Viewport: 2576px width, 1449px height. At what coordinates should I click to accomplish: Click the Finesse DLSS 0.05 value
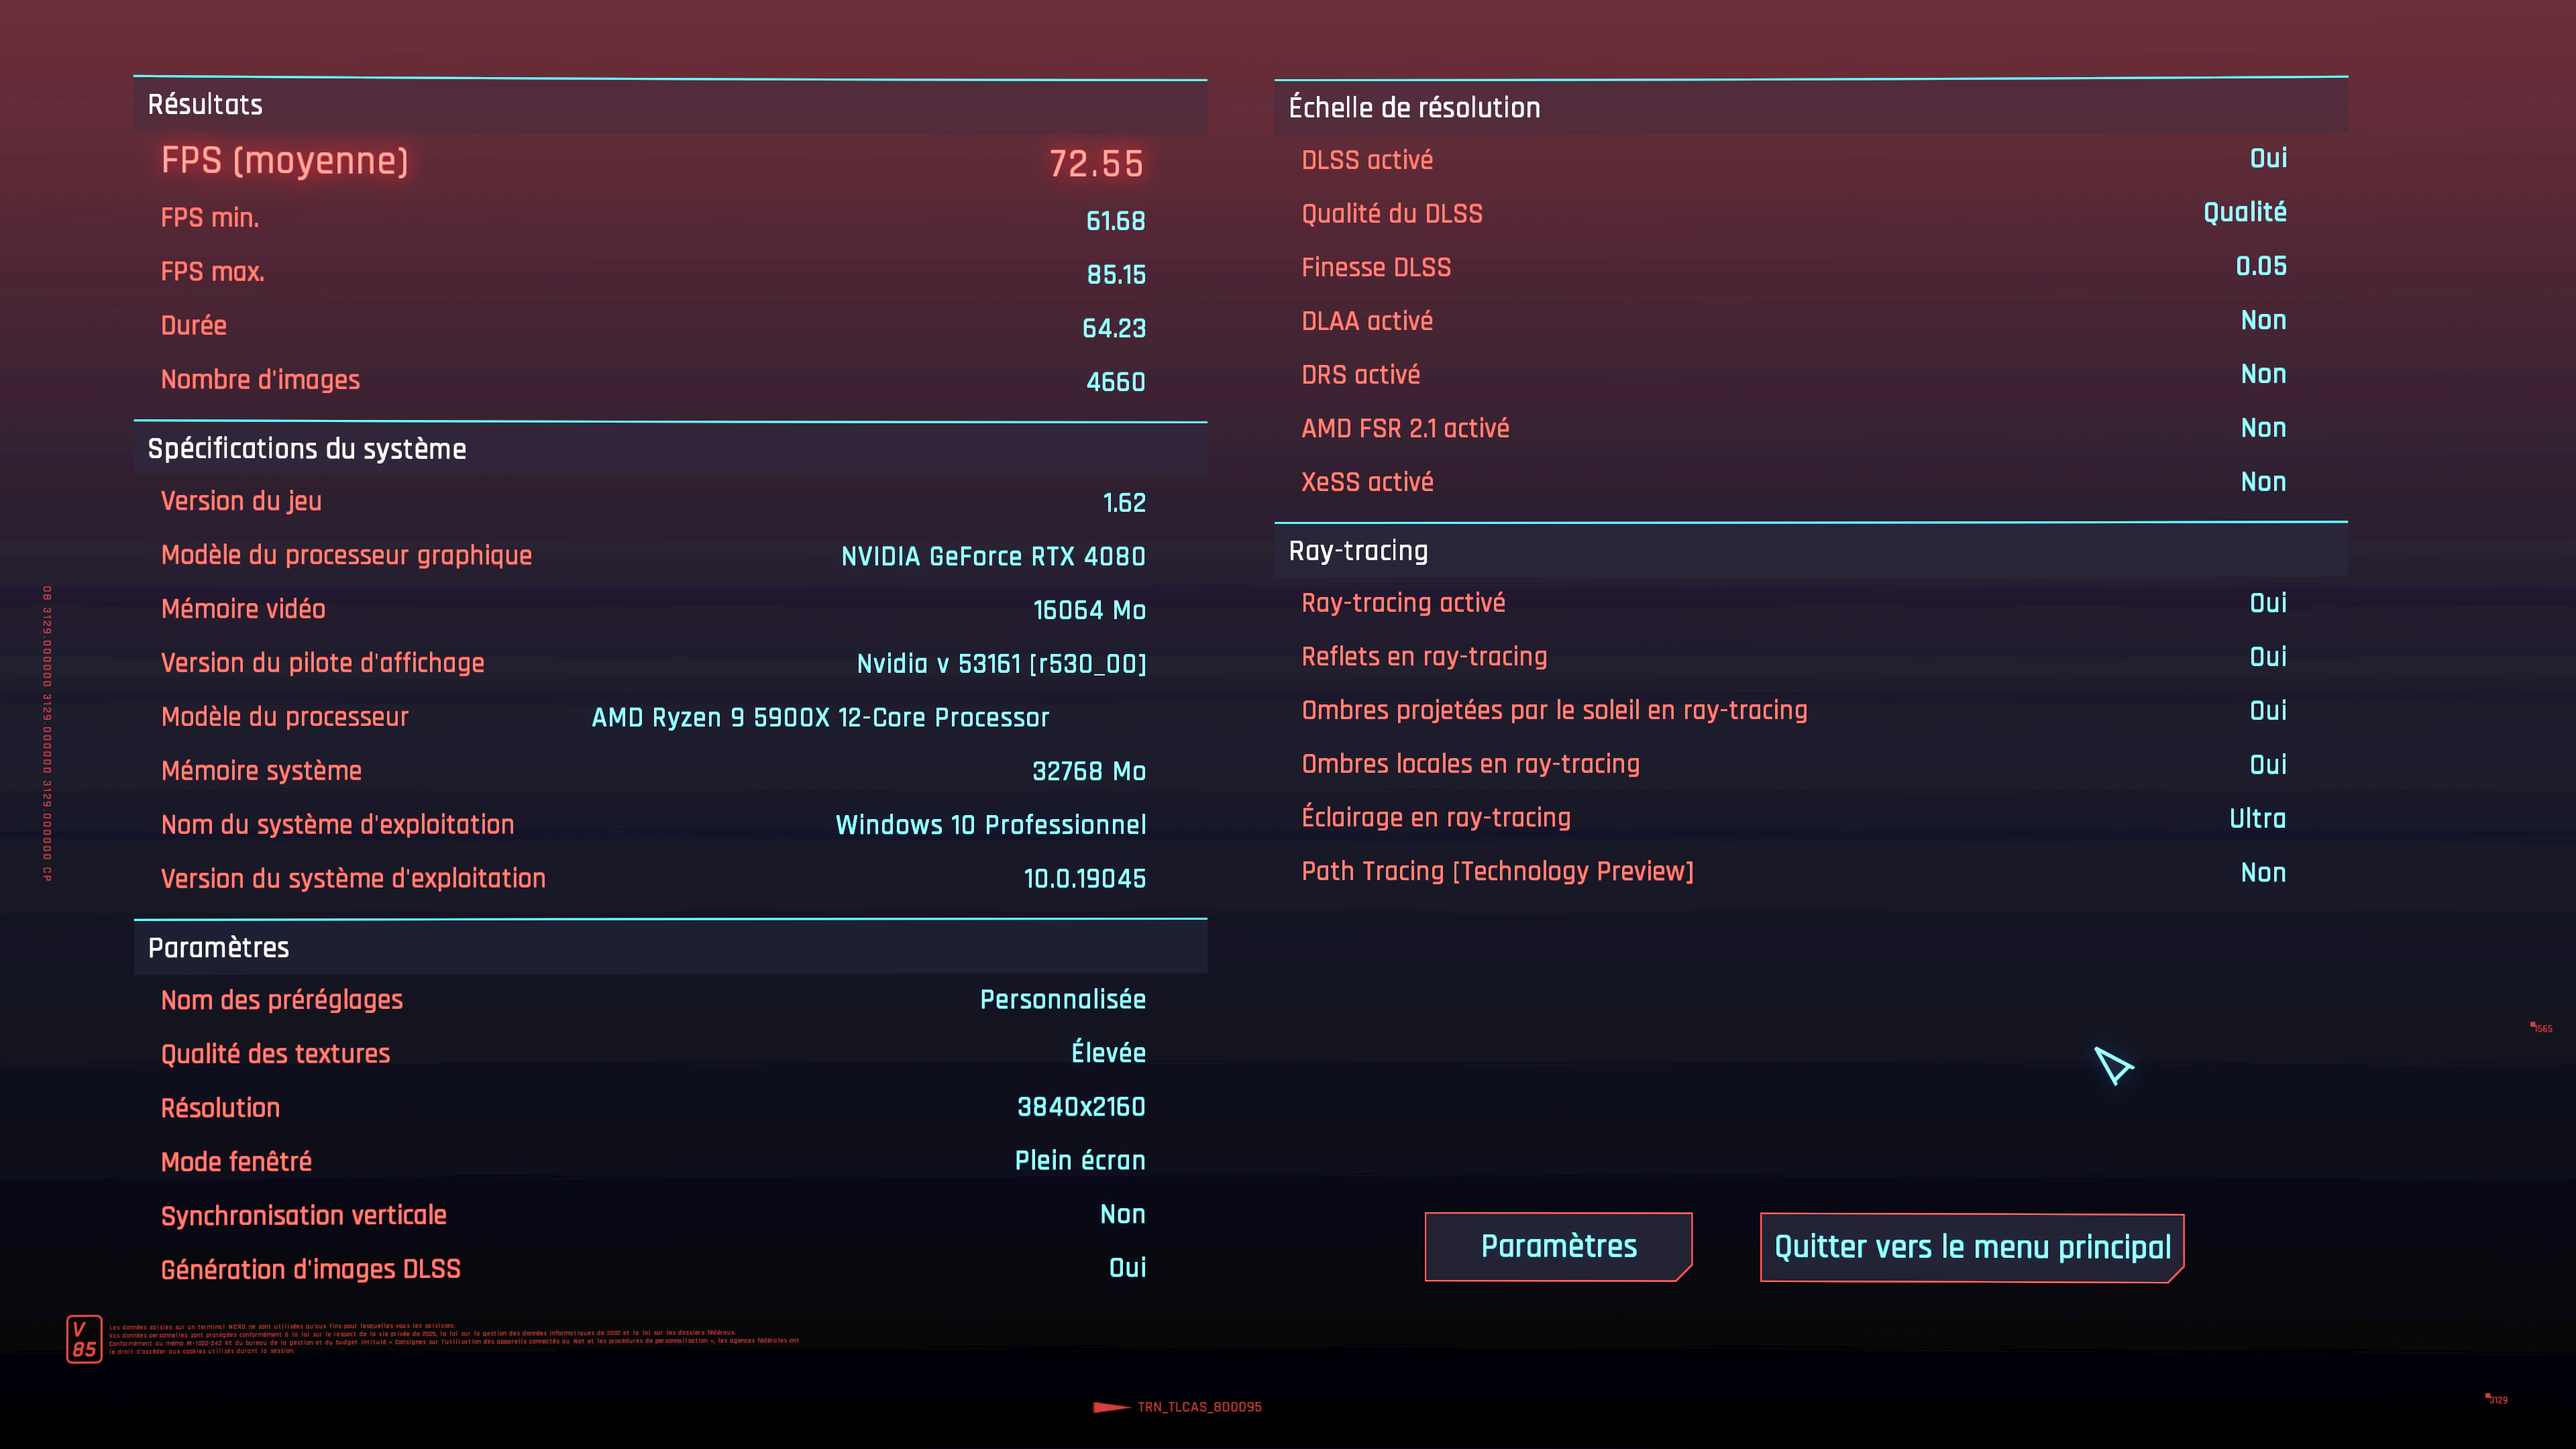[x=2260, y=267]
